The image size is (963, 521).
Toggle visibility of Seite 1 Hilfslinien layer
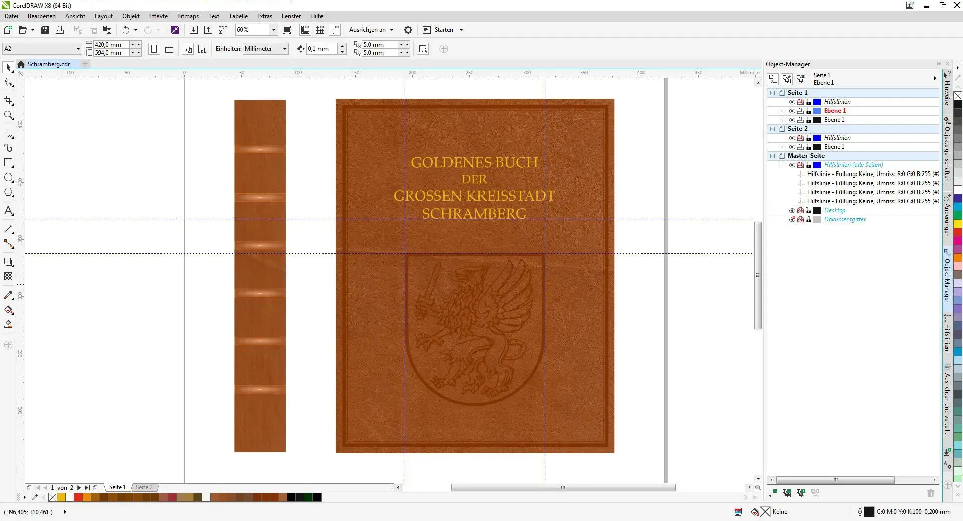coord(792,102)
